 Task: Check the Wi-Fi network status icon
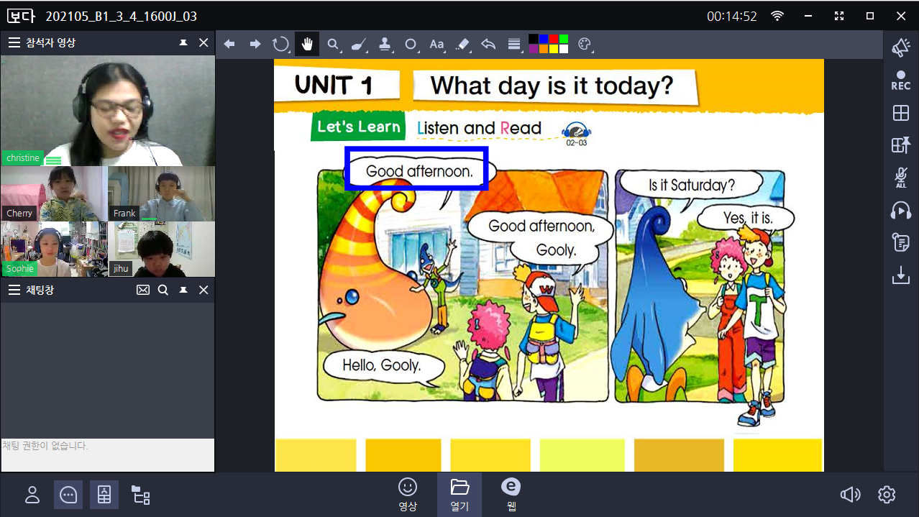tap(777, 16)
